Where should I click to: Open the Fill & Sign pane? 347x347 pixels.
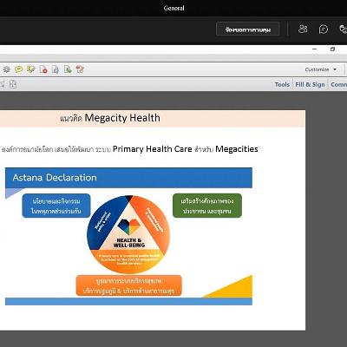coord(310,84)
